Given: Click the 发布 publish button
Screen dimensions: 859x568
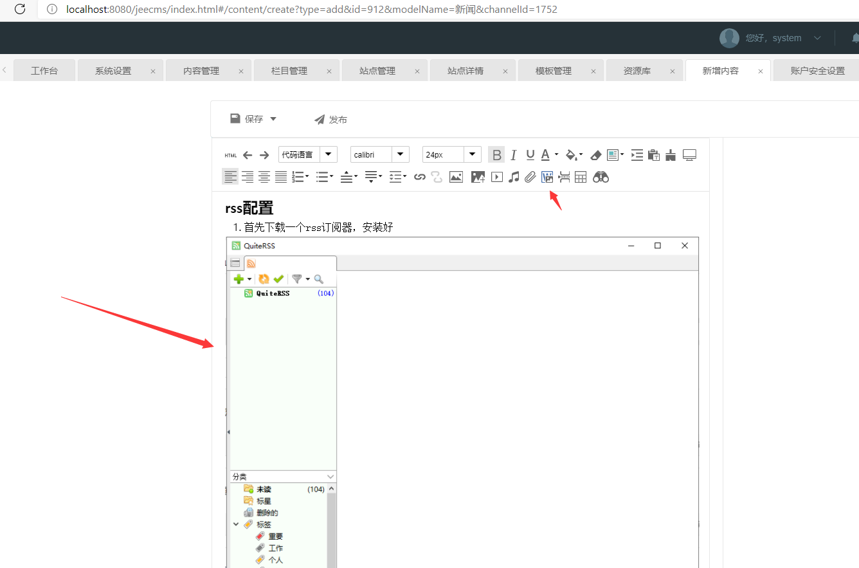Looking at the screenshot, I should (x=330, y=119).
